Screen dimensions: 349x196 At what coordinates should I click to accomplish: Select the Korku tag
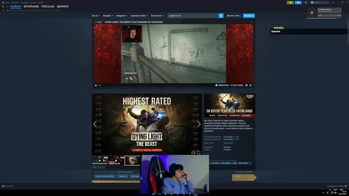pyautogui.click(x=235, y=163)
